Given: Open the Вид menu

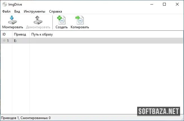Looking at the screenshot, I should point(17,11).
